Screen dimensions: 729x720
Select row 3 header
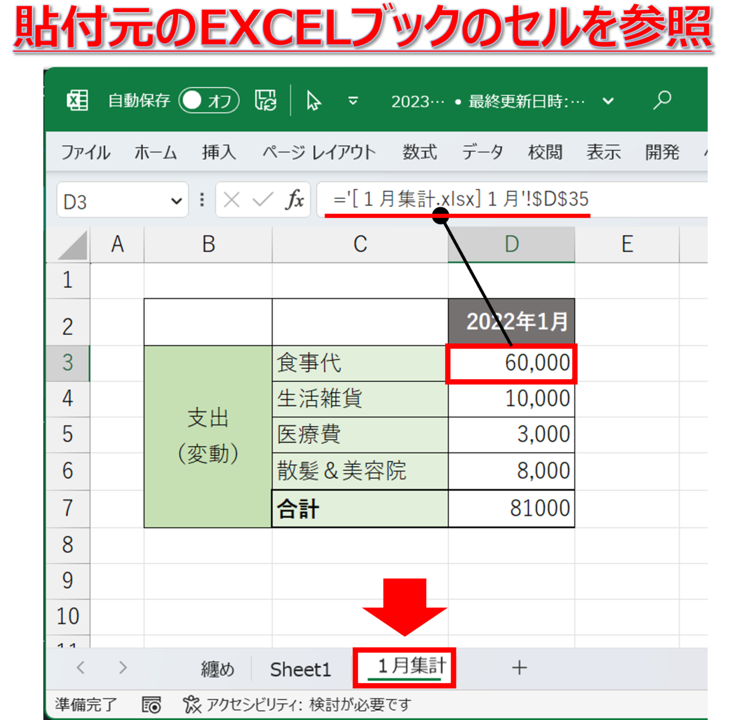pos(68,363)
